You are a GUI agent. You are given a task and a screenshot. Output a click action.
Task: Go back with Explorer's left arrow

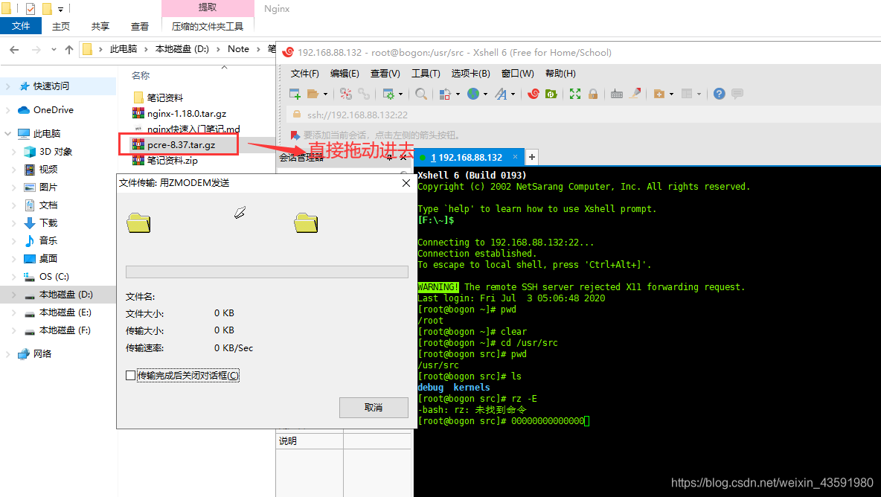[15, 49]
